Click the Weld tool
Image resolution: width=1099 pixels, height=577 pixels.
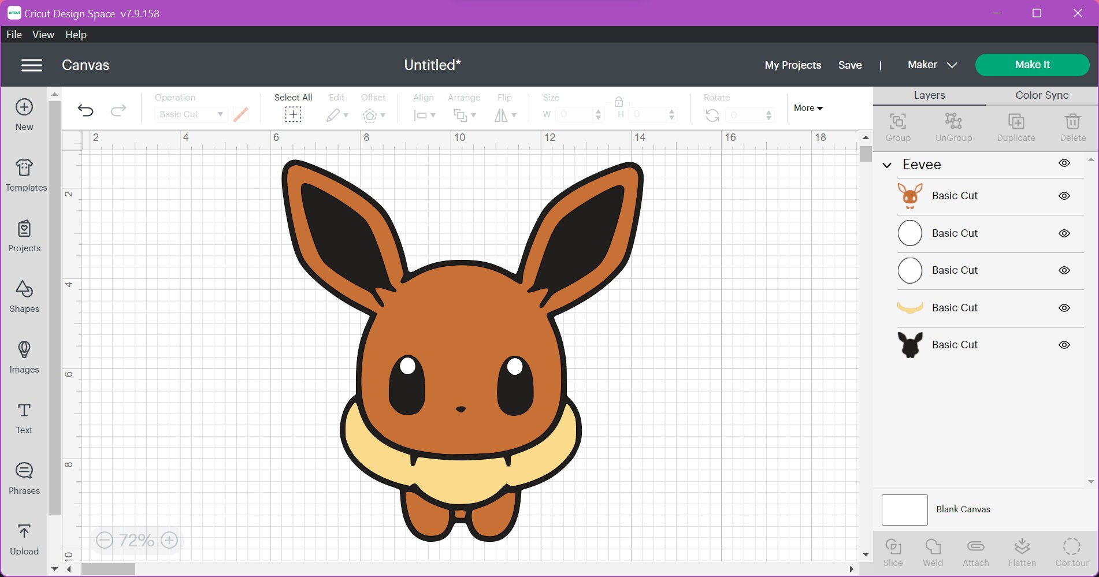[x=933, y=552]
